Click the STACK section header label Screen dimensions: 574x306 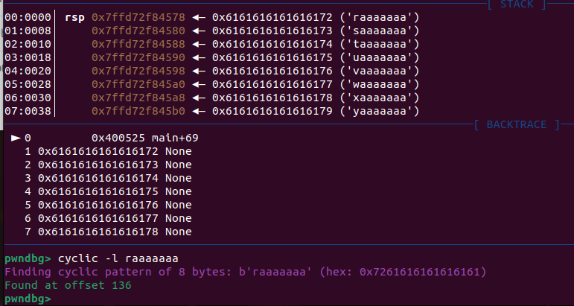coord(516,4)
